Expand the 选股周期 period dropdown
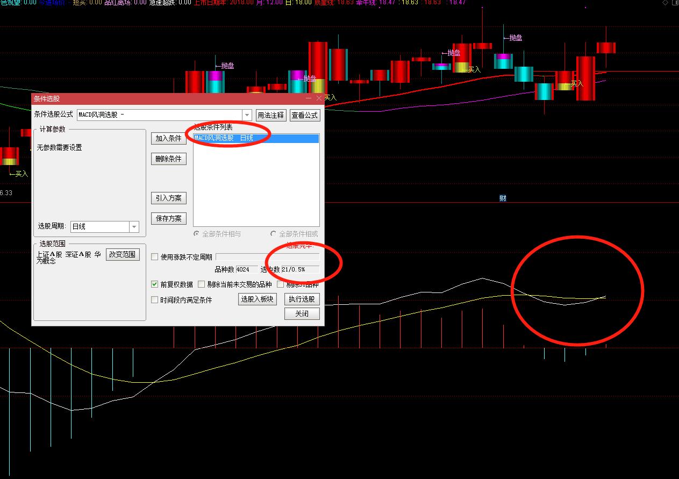 pos(134,227)
